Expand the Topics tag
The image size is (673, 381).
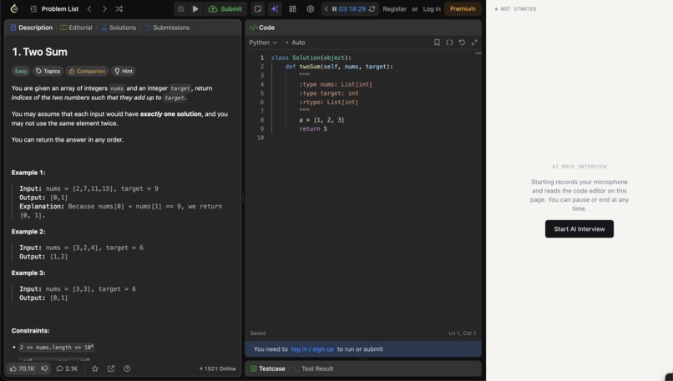48,71
